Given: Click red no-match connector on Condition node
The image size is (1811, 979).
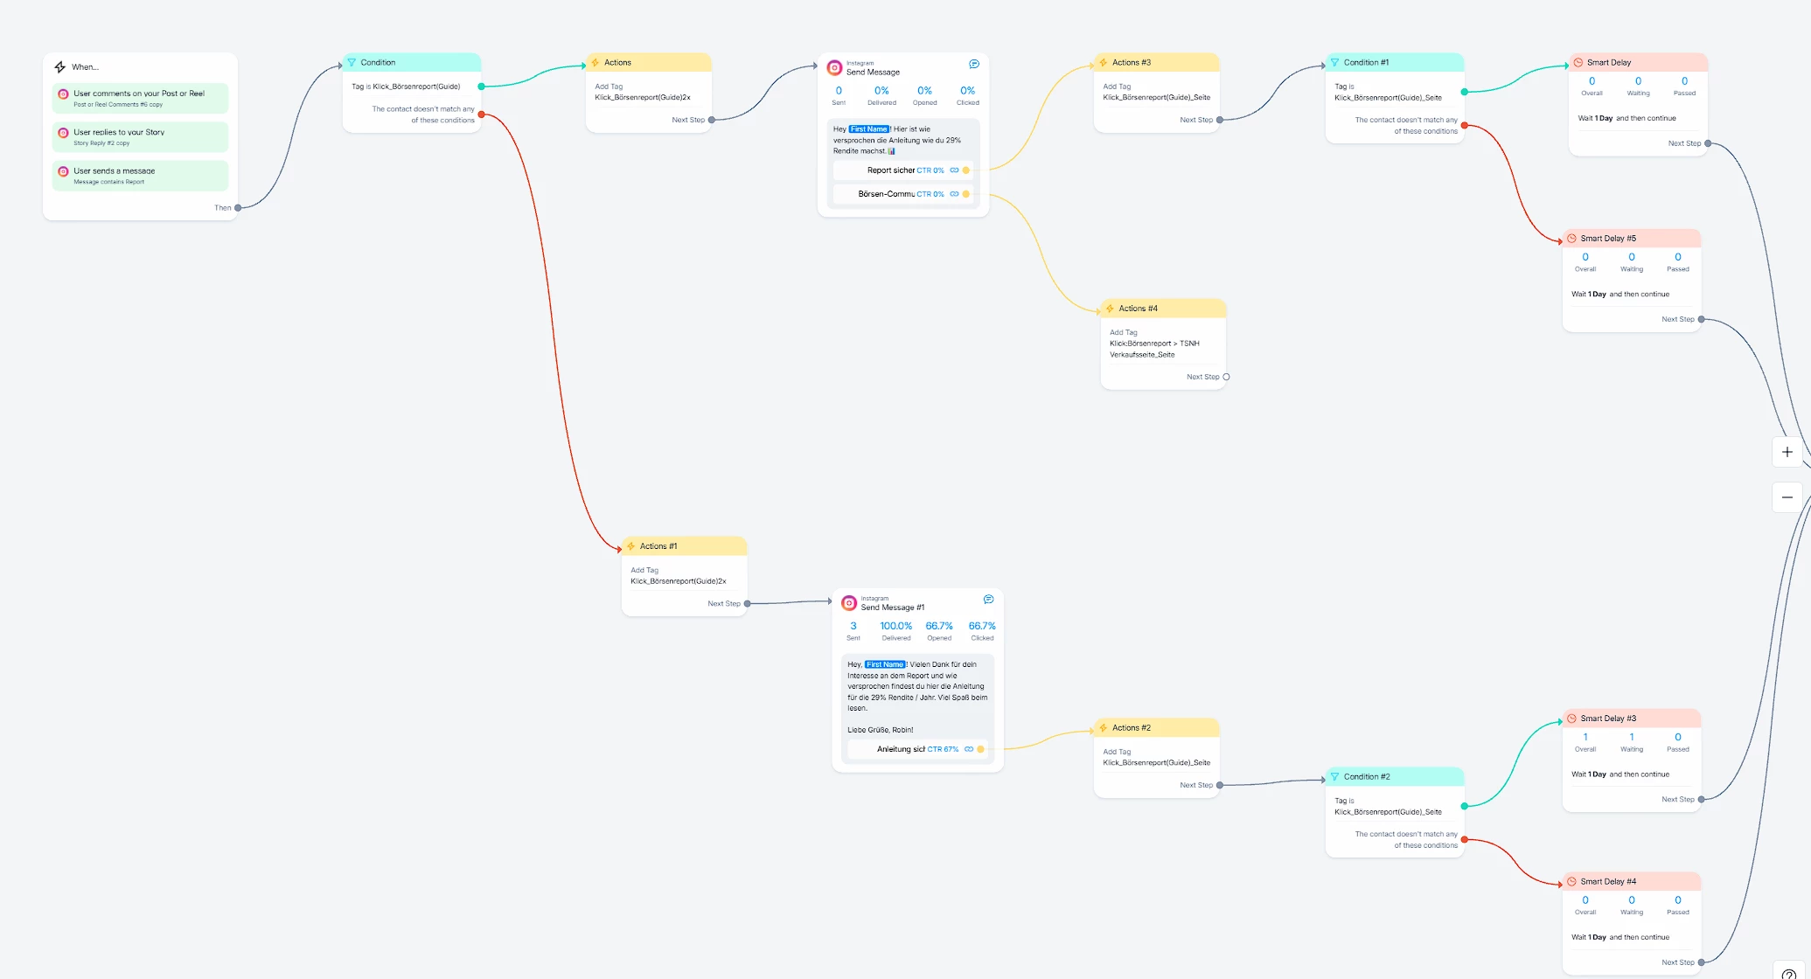Looking at the screenshot, I should [x=482, y=115].
